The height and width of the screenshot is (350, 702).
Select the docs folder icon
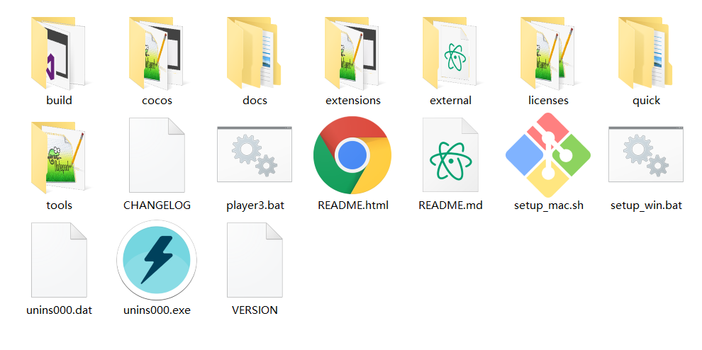click(254, 53)
